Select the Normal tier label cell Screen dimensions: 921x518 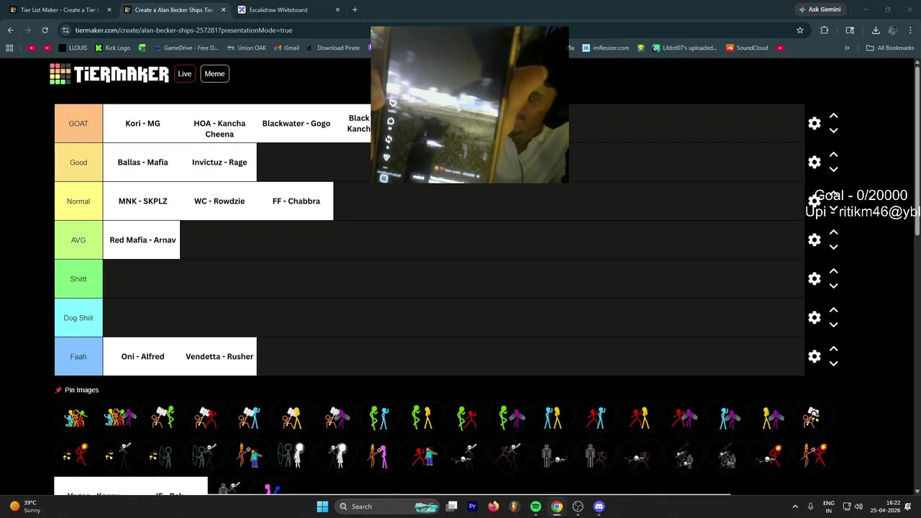(x=78, y=201)
